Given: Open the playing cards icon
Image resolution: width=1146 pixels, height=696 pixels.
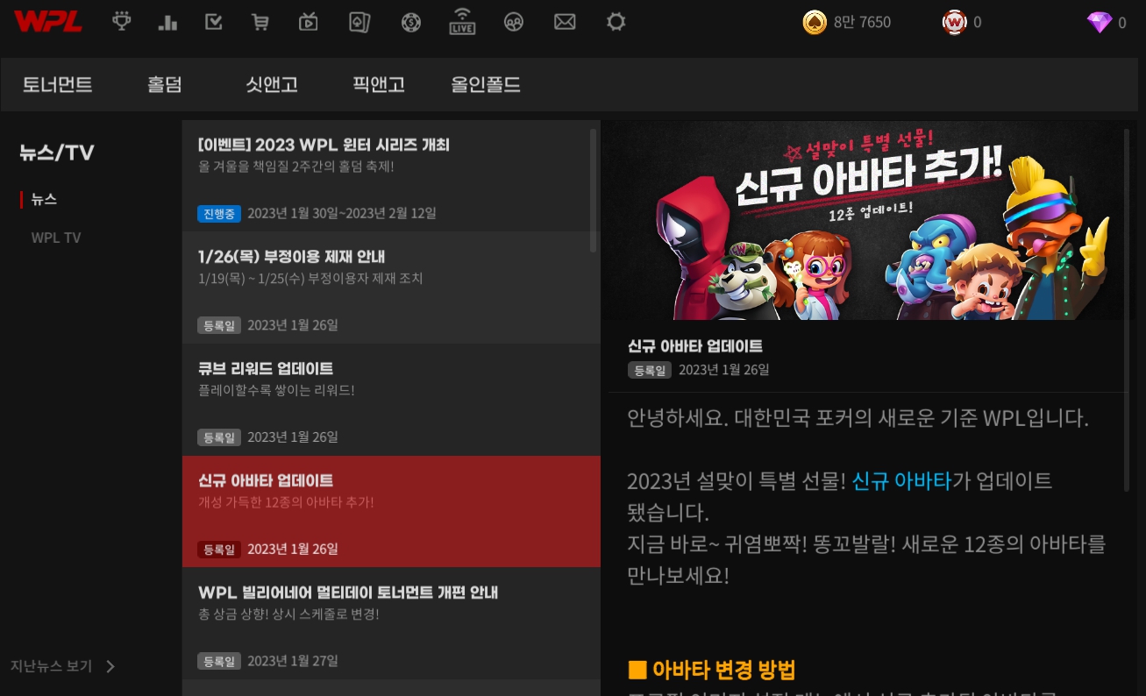Looking at the screenshot, I should click(x=359, y=22).
